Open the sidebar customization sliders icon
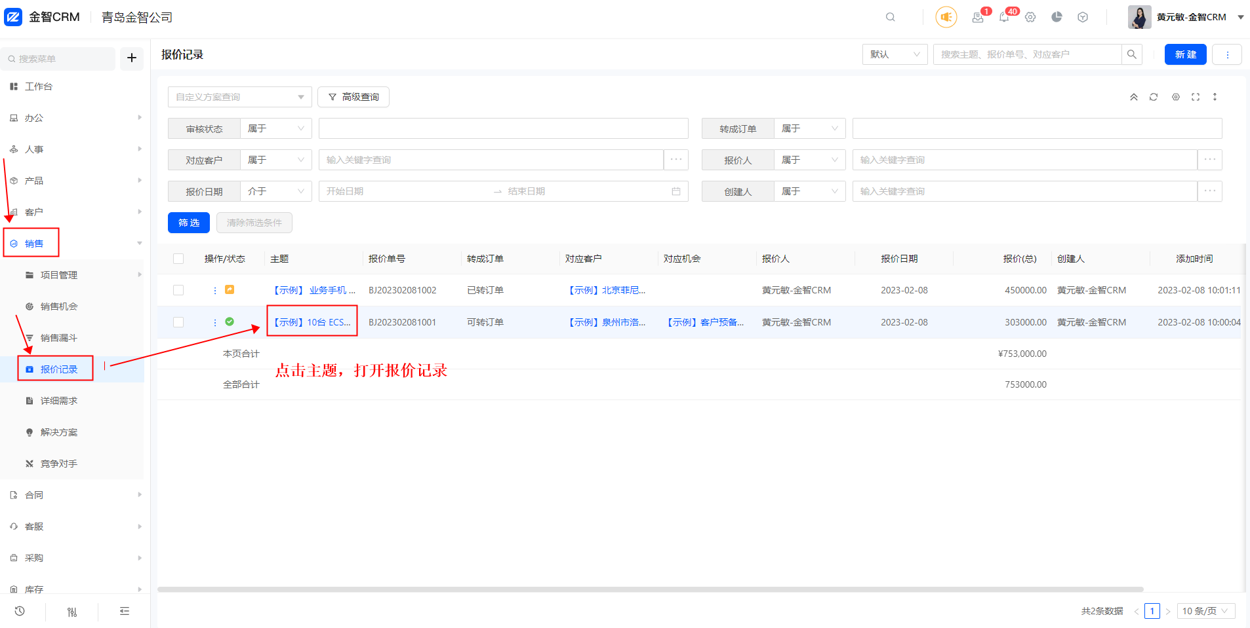This screenshot has height=628, width=1250. (x=72, y=612)
